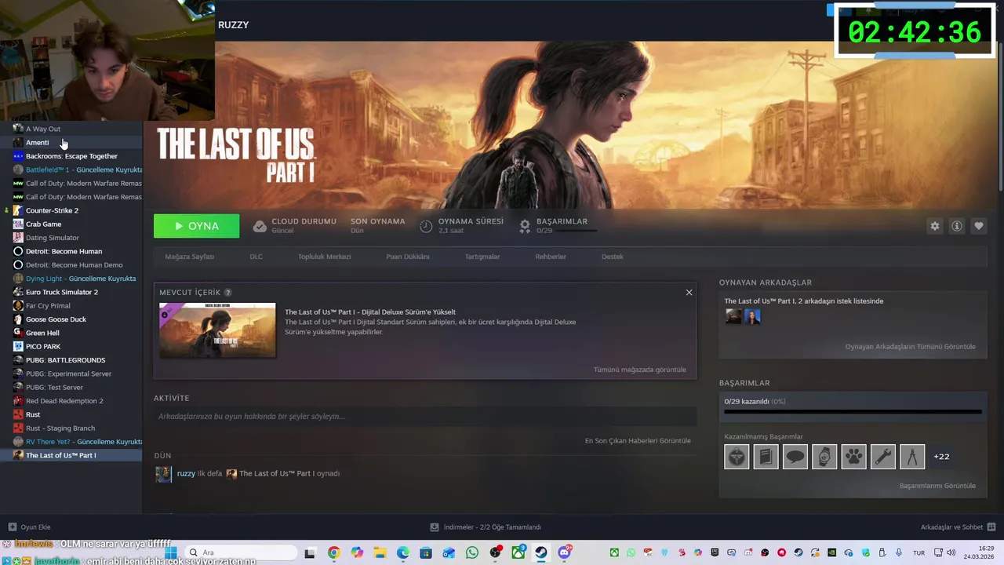
Task: Click the Başarımlar achievements gear icon
Action: (525, 226)
